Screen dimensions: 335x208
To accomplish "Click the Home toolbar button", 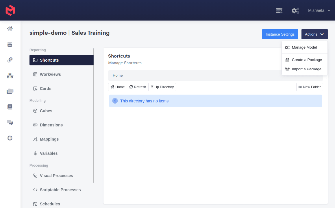I will point(118,87).
